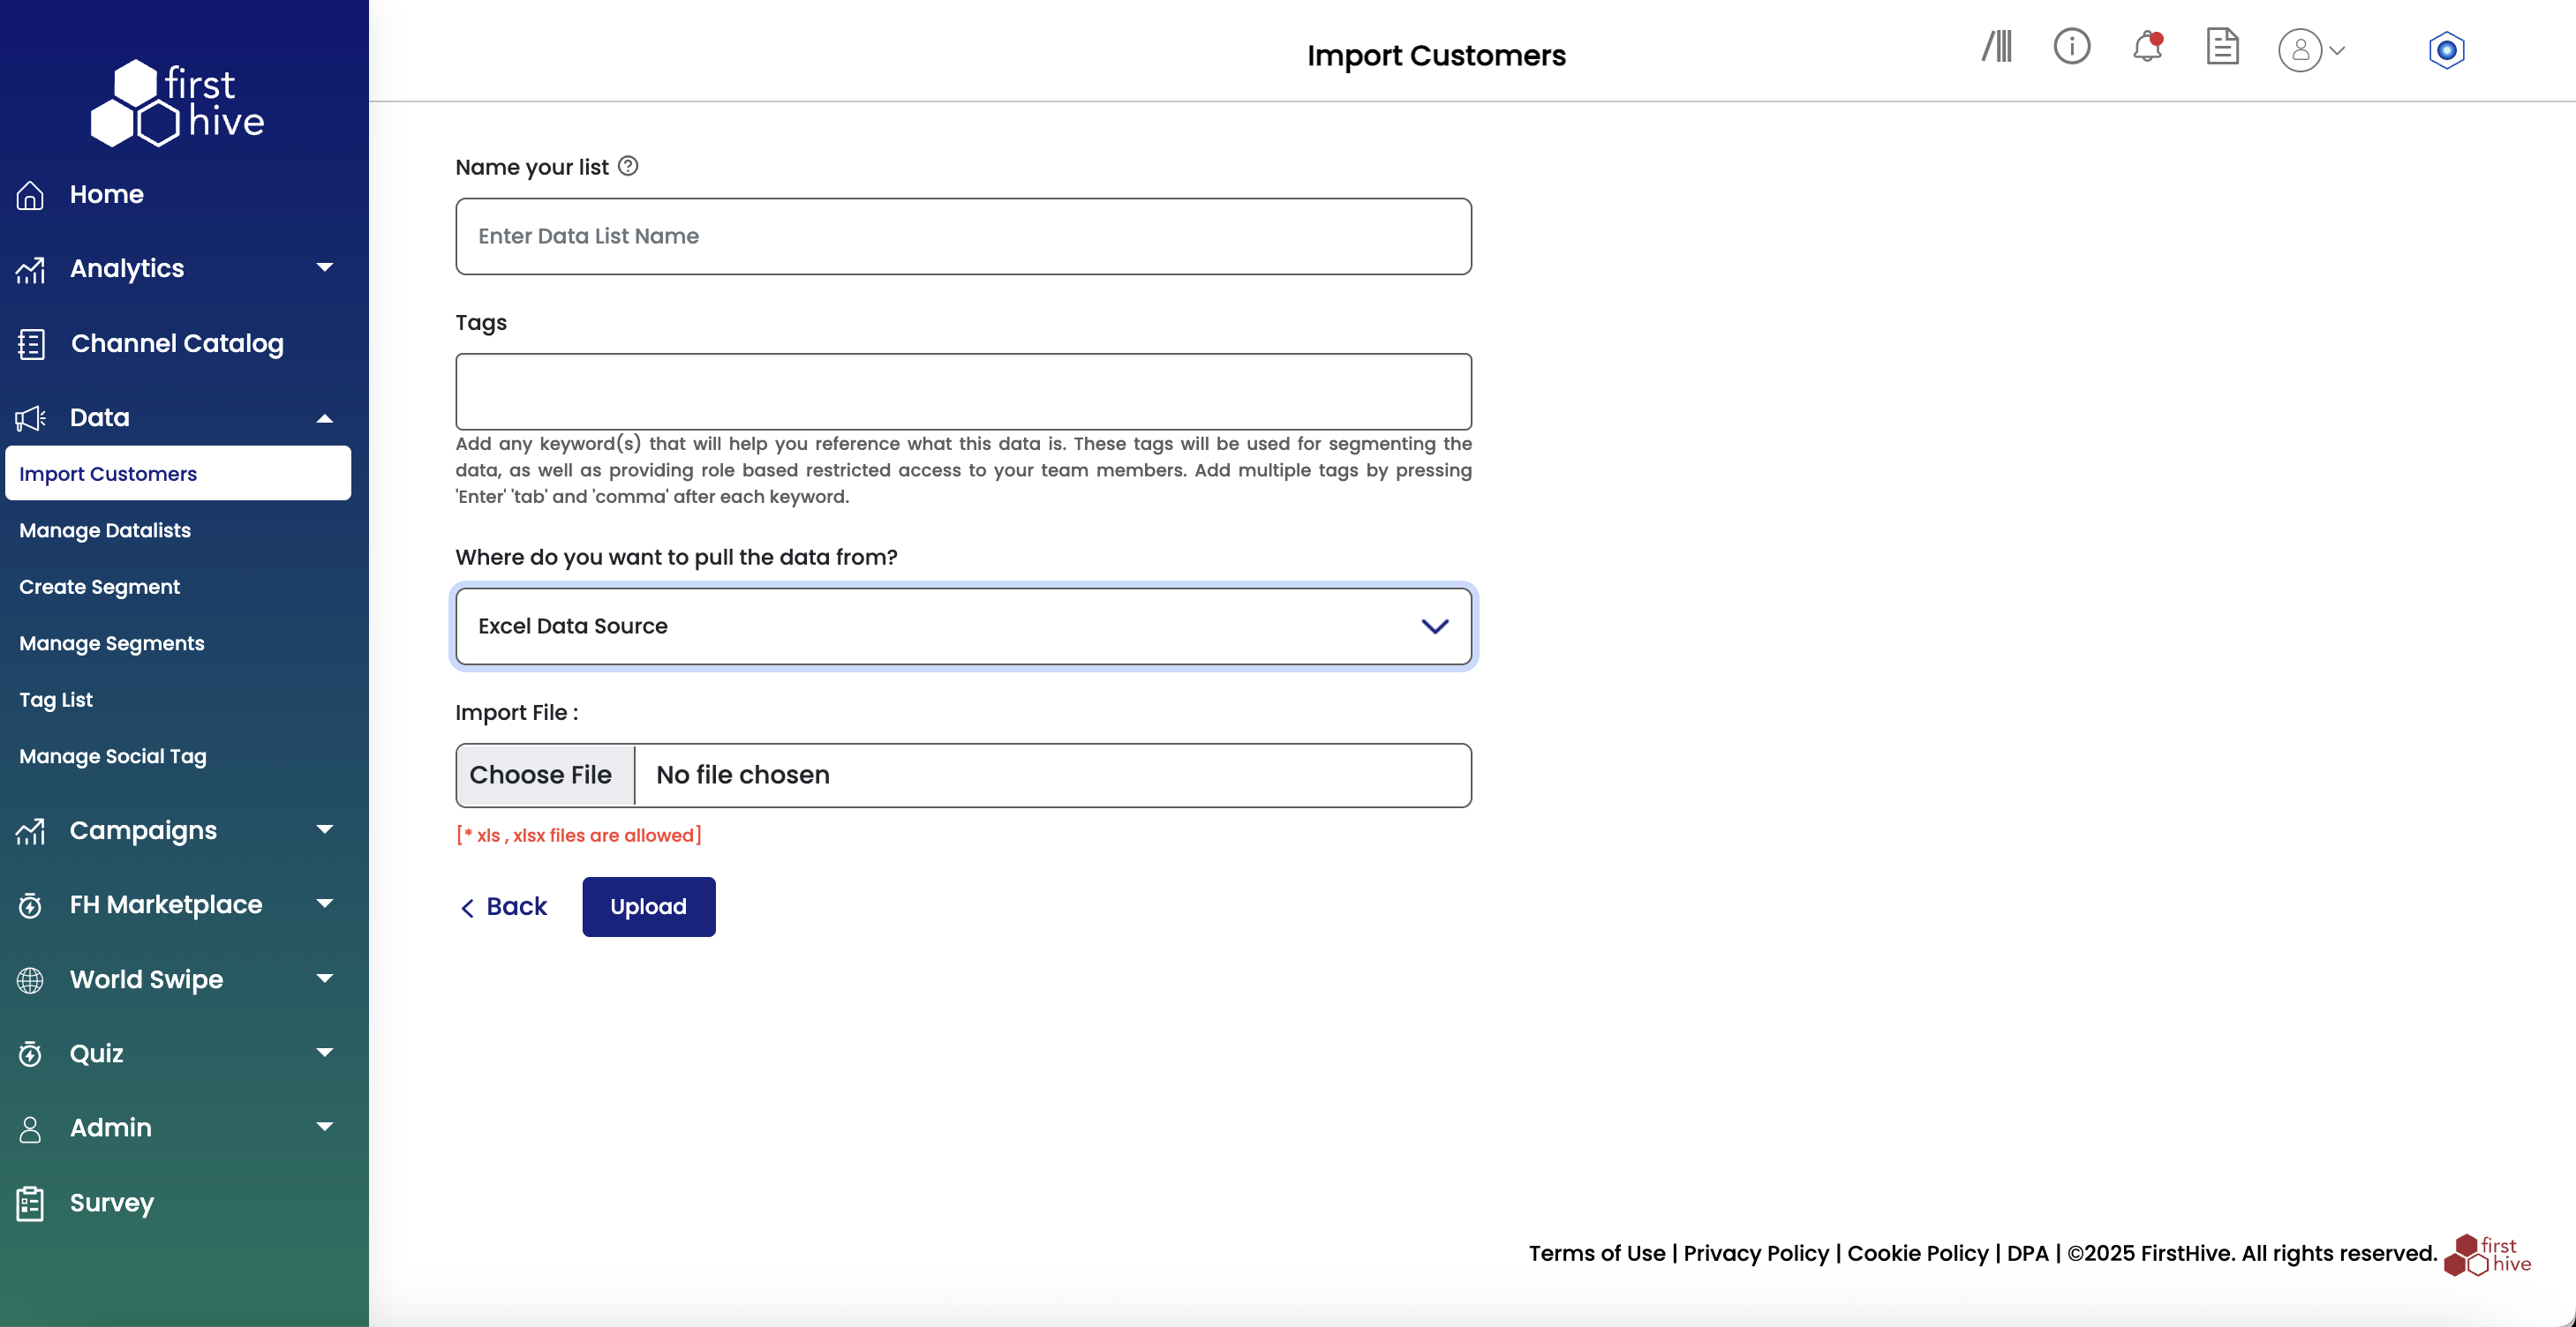
Task: Click the Admin person icon
Action: pos(30,1129)
